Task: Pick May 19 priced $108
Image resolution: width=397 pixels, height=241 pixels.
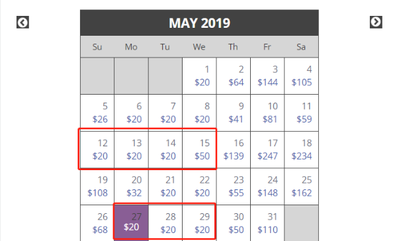Action: click(x=97, y=187)
